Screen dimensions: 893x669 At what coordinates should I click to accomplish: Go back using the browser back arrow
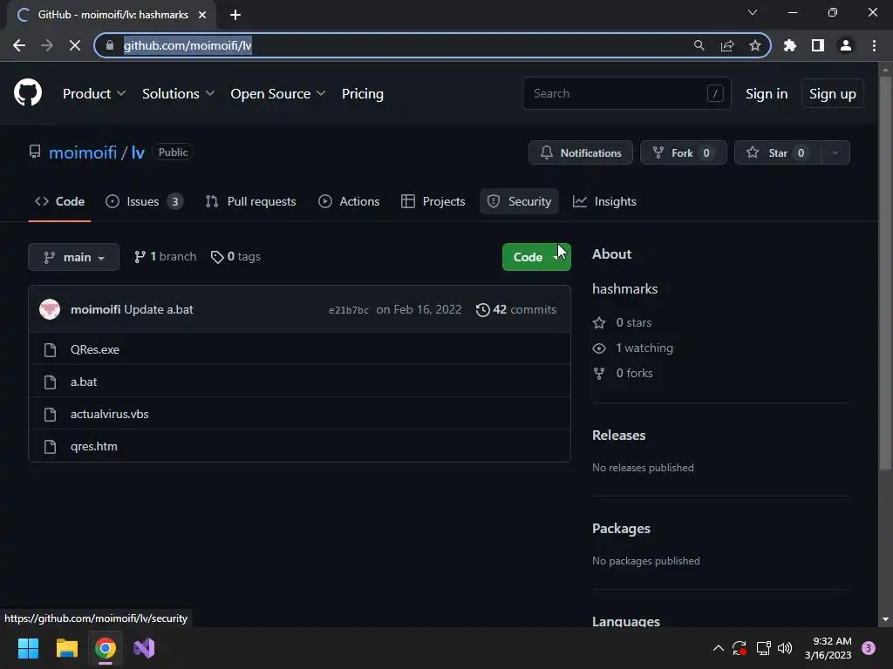tap(19, 45)
